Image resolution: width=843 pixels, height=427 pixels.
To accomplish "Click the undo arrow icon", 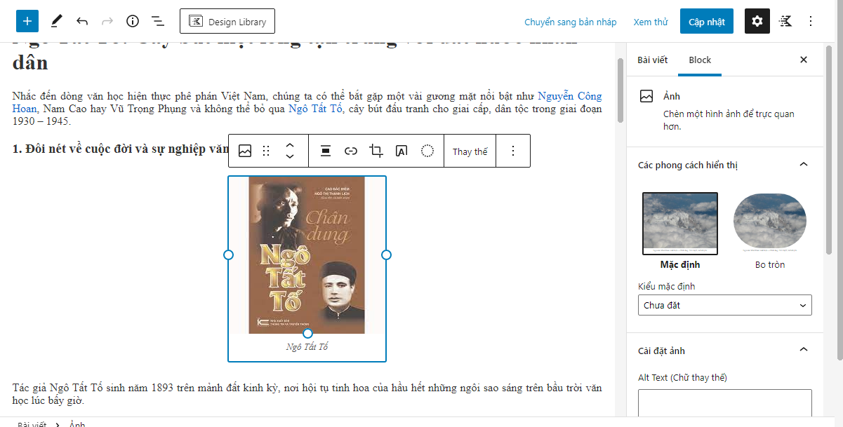I will pyautogui.click(x=82, y=21).
